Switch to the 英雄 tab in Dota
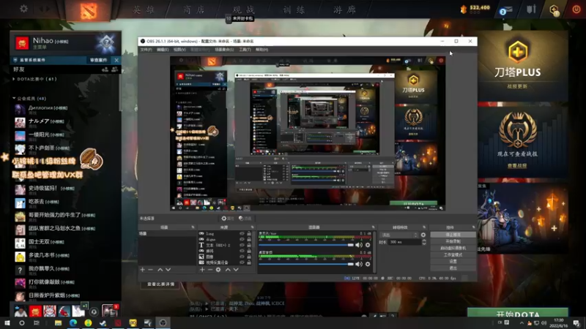This screenshot has width=586, height=329. 144,10
